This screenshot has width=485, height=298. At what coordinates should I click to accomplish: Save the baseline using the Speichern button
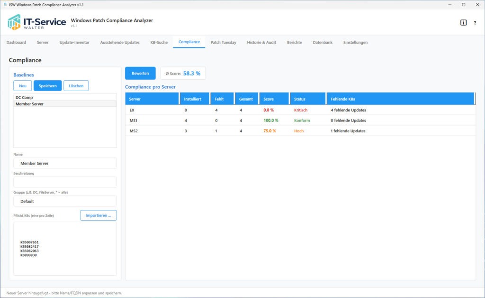pos(47,85)
